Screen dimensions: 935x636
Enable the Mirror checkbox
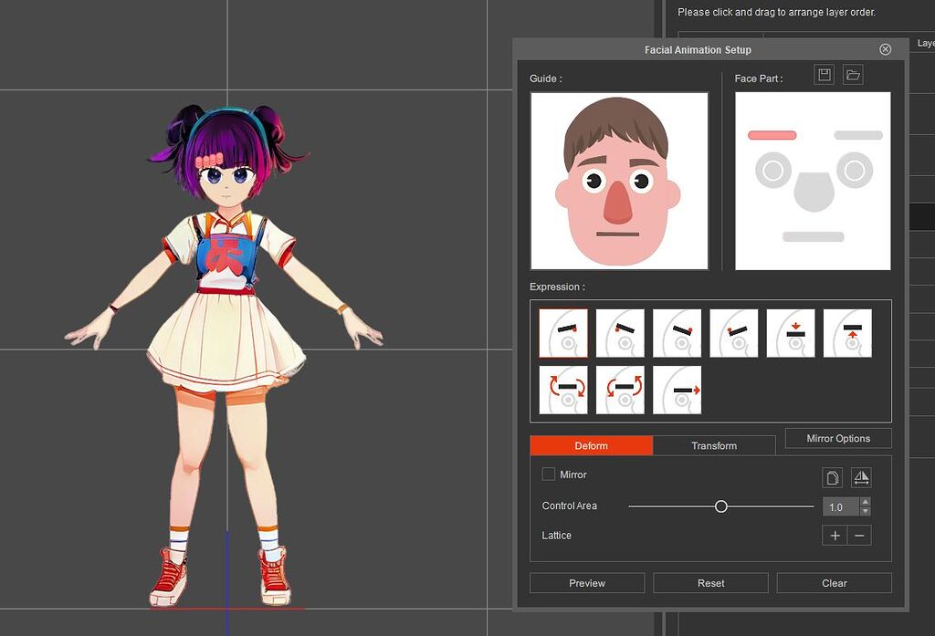(549, 474)
